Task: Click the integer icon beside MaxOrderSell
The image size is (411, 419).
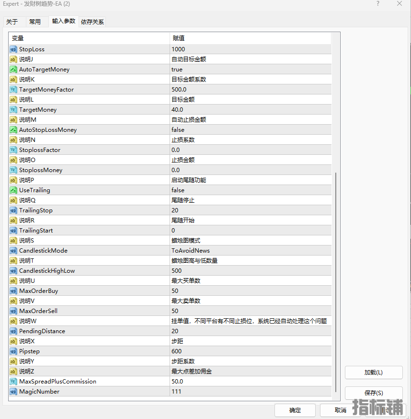Action: pyautogui.click(x=13, y=311)
